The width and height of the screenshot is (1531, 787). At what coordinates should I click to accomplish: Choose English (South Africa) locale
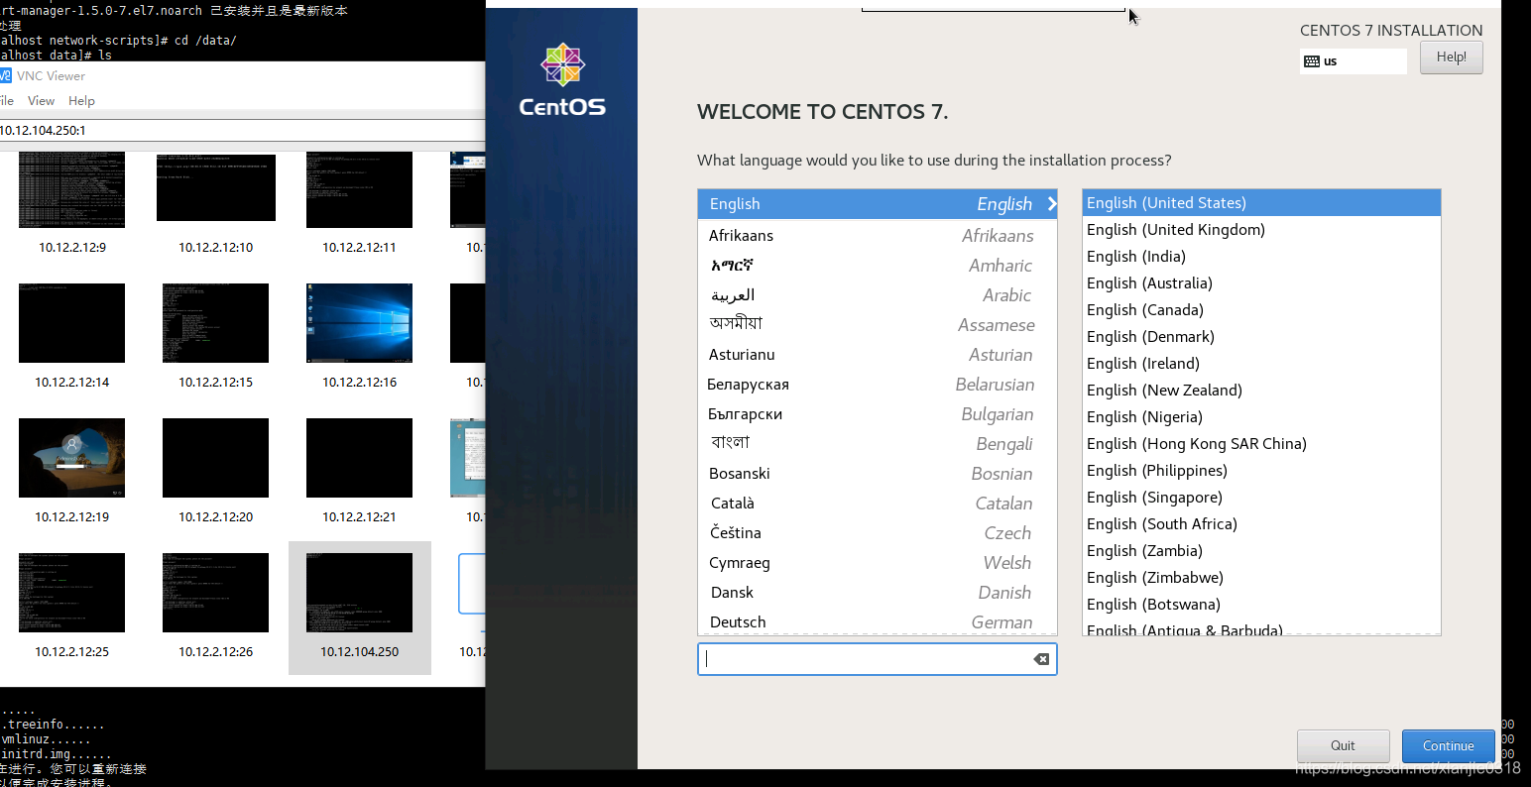1261,524
